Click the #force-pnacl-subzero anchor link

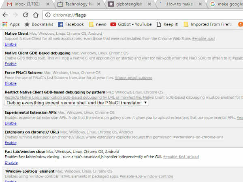click(134, 78)
